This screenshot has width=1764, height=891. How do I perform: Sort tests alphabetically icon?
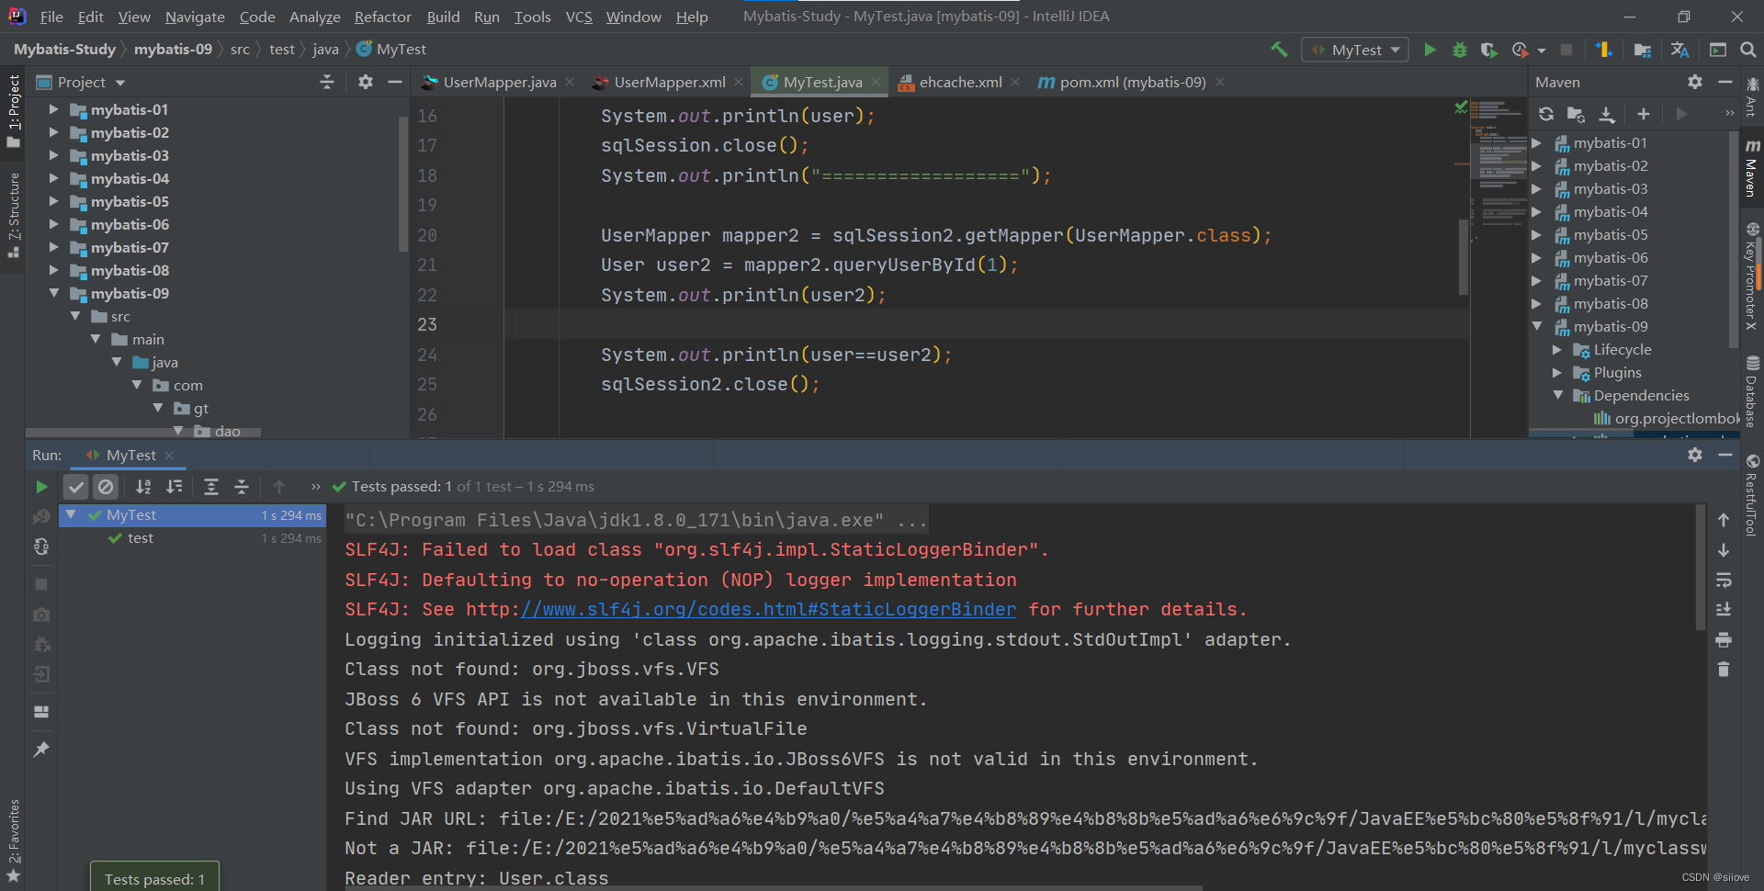(x=143, y=487)
